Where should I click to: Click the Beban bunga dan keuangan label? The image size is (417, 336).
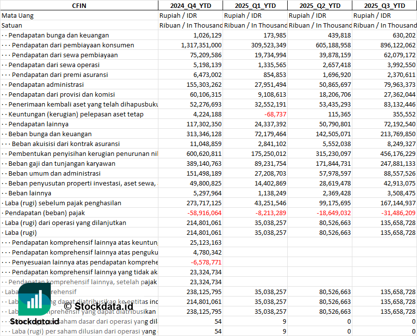tap(50, 134)
